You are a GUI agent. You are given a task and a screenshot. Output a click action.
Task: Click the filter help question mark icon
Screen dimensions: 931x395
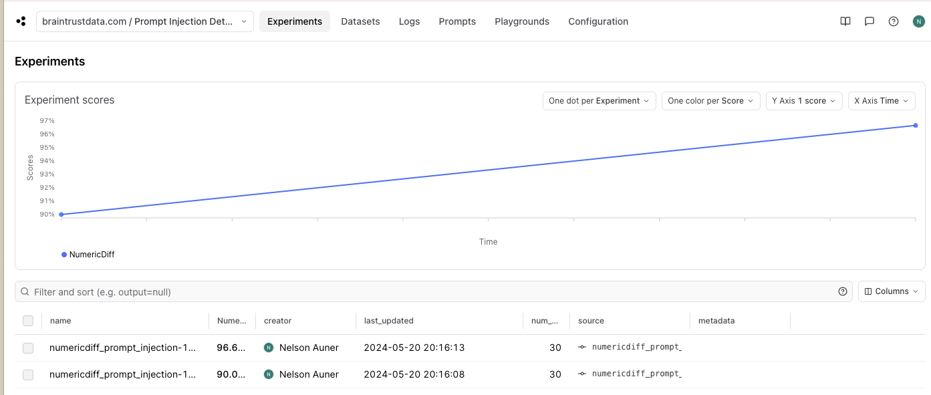[x=843, y=291]
